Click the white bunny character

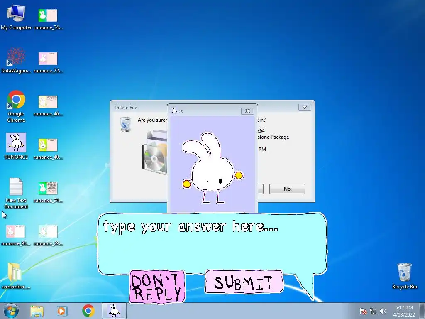pos(212,168)
